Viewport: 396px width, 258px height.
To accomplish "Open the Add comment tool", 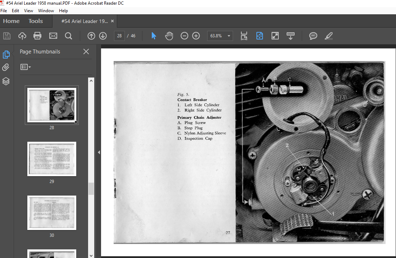I will (x=313, y=36).
